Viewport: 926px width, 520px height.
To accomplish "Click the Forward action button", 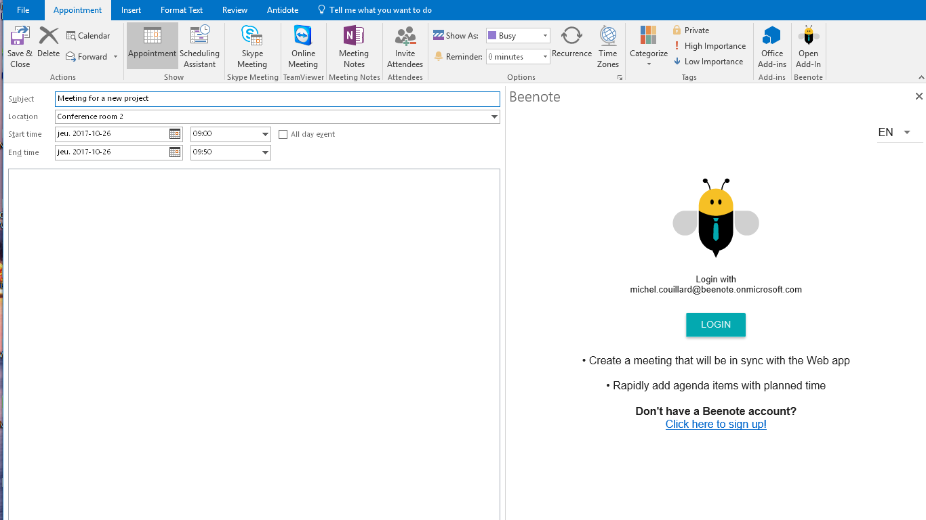I will 87,57.
